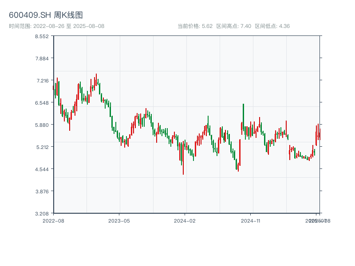Viewport: 355px width, 266px height.
Task: Click the 600409.SH 周K线图 chart title
Action: pos(46,15)
